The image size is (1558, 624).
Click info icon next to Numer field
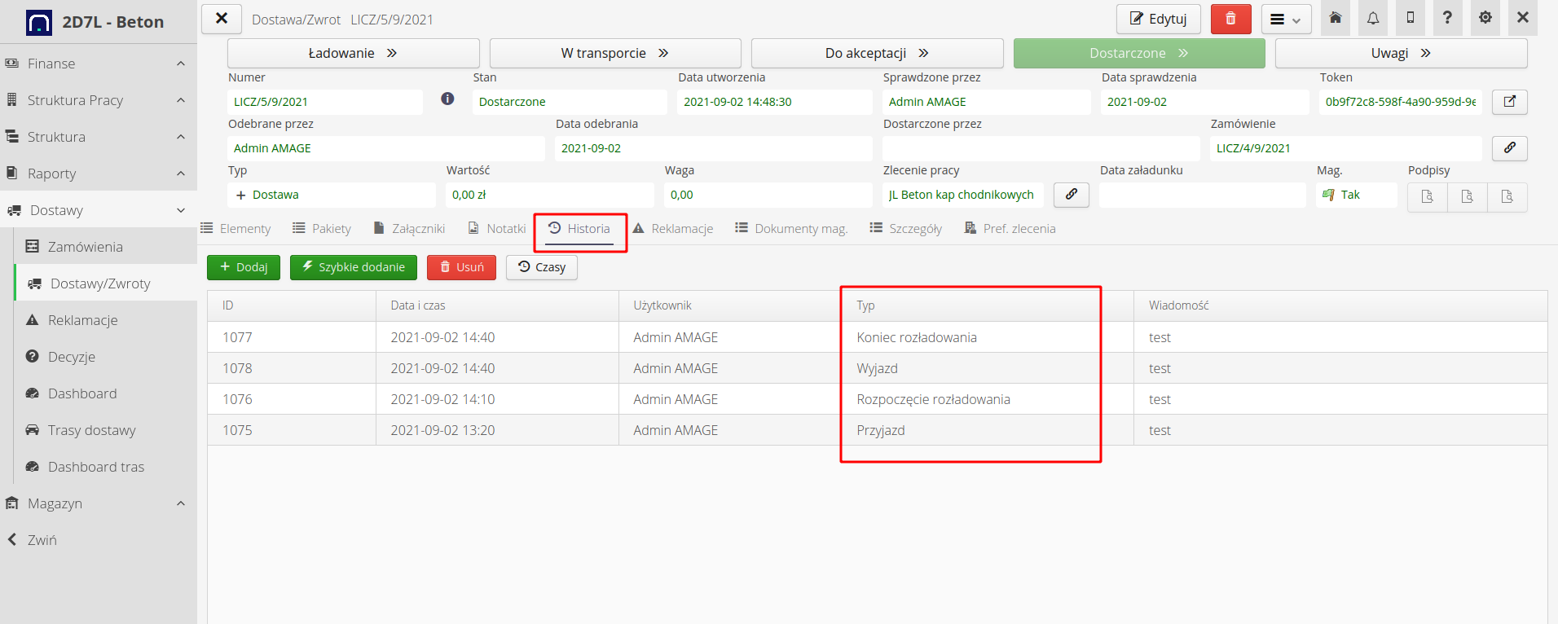click(x=447, y=99)
